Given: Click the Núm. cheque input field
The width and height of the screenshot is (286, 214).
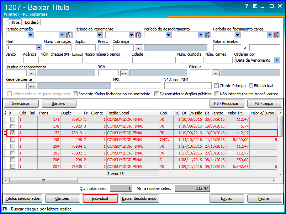Looking at the screenshot, I should pyautogui.click(x=62, y=60).
